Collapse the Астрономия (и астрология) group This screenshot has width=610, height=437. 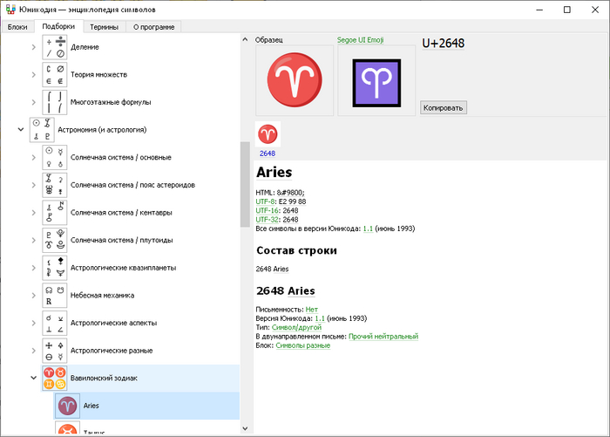tap(20, 130)
